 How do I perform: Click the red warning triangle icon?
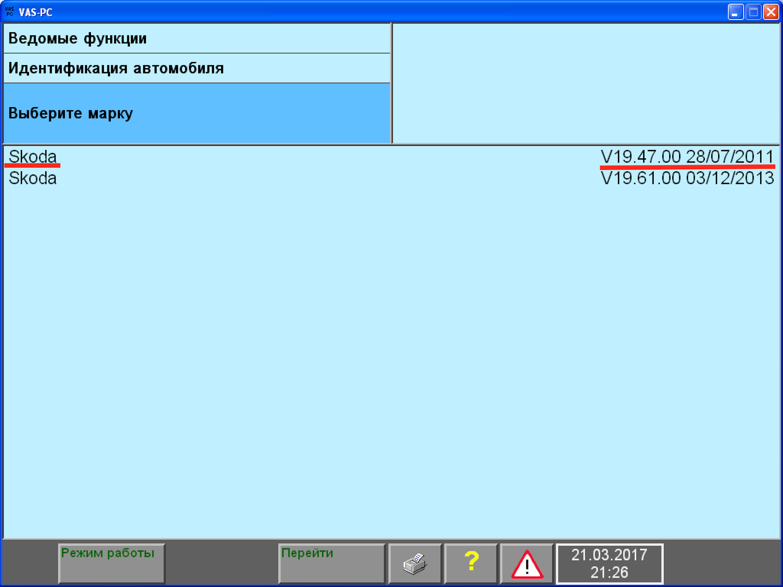point(527,564)
